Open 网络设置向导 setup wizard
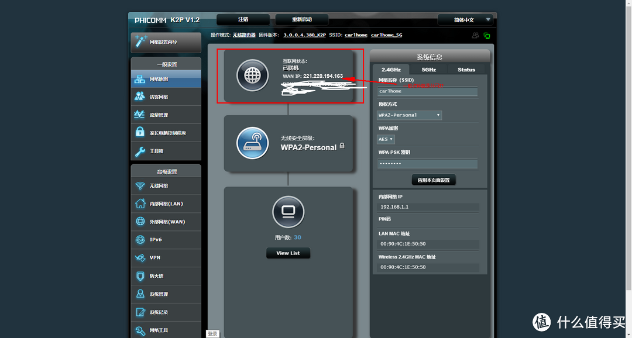The image size is (632, 338). click(x=166, y=42)
